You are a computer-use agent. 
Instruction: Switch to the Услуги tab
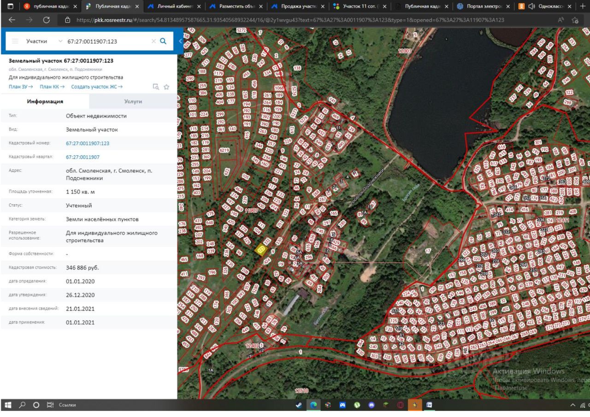(x=133, y=101)
